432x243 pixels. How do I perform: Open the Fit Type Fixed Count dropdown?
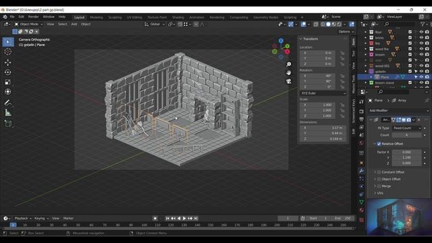(x=406, y=128)
